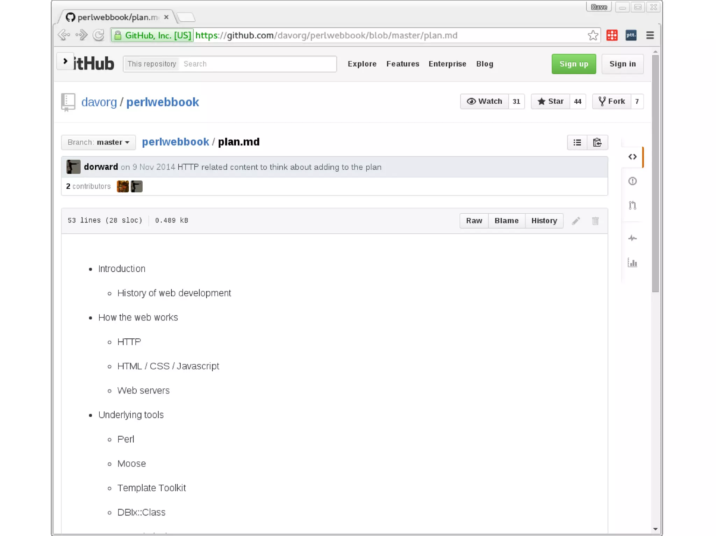Expand the arrow beside GitHub logo

pyautogui.click(x=65, y=61)
